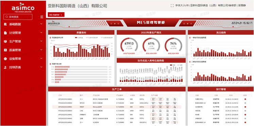Collapse sidebar with the menu fold icon
Image resolution: width=254 pixels, height=126 pixels.
point(42,17)
